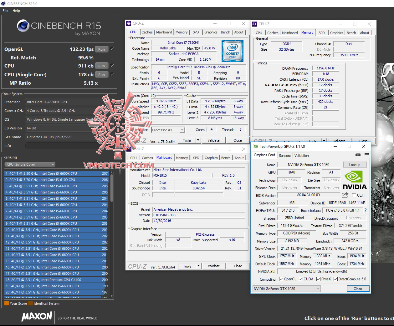394x326 pixels.
Task: Click Validate in CPU-Z CPU window
Action: pos(213,140)
